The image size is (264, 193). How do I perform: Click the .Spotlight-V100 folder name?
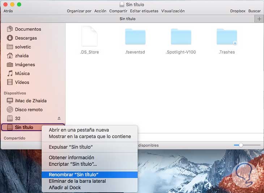click(181, 52)
